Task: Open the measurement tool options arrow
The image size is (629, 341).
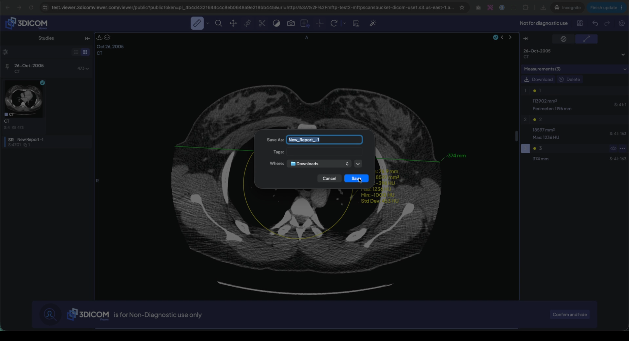Action: pos(208,23)
